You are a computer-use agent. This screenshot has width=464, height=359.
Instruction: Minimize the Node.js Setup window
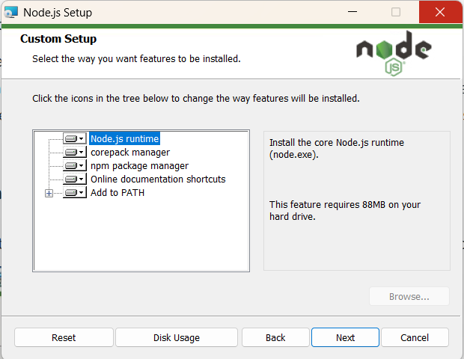352,12
